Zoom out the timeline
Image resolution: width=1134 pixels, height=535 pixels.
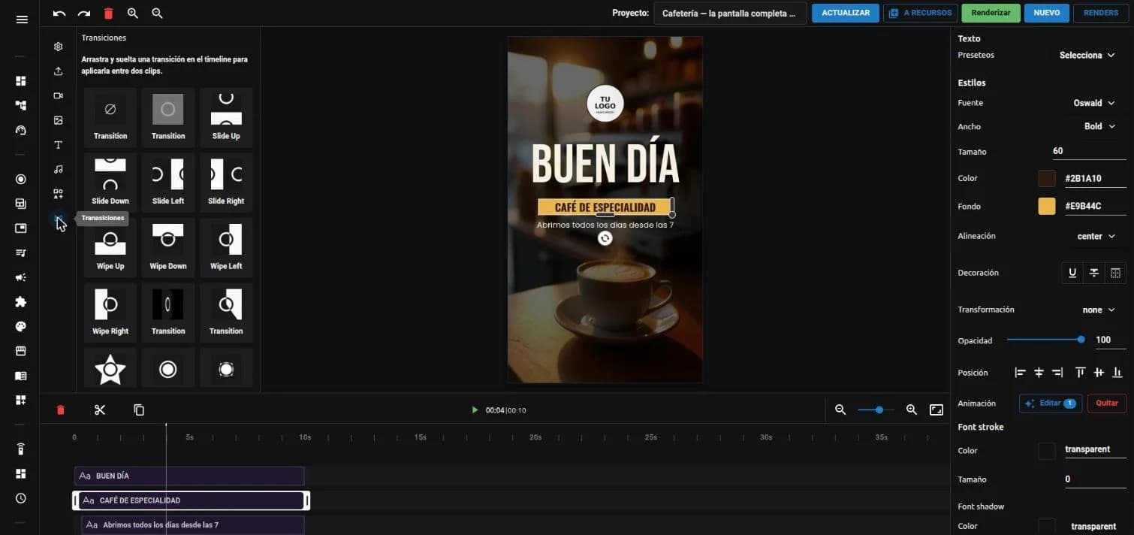click(x=840, y=410)
